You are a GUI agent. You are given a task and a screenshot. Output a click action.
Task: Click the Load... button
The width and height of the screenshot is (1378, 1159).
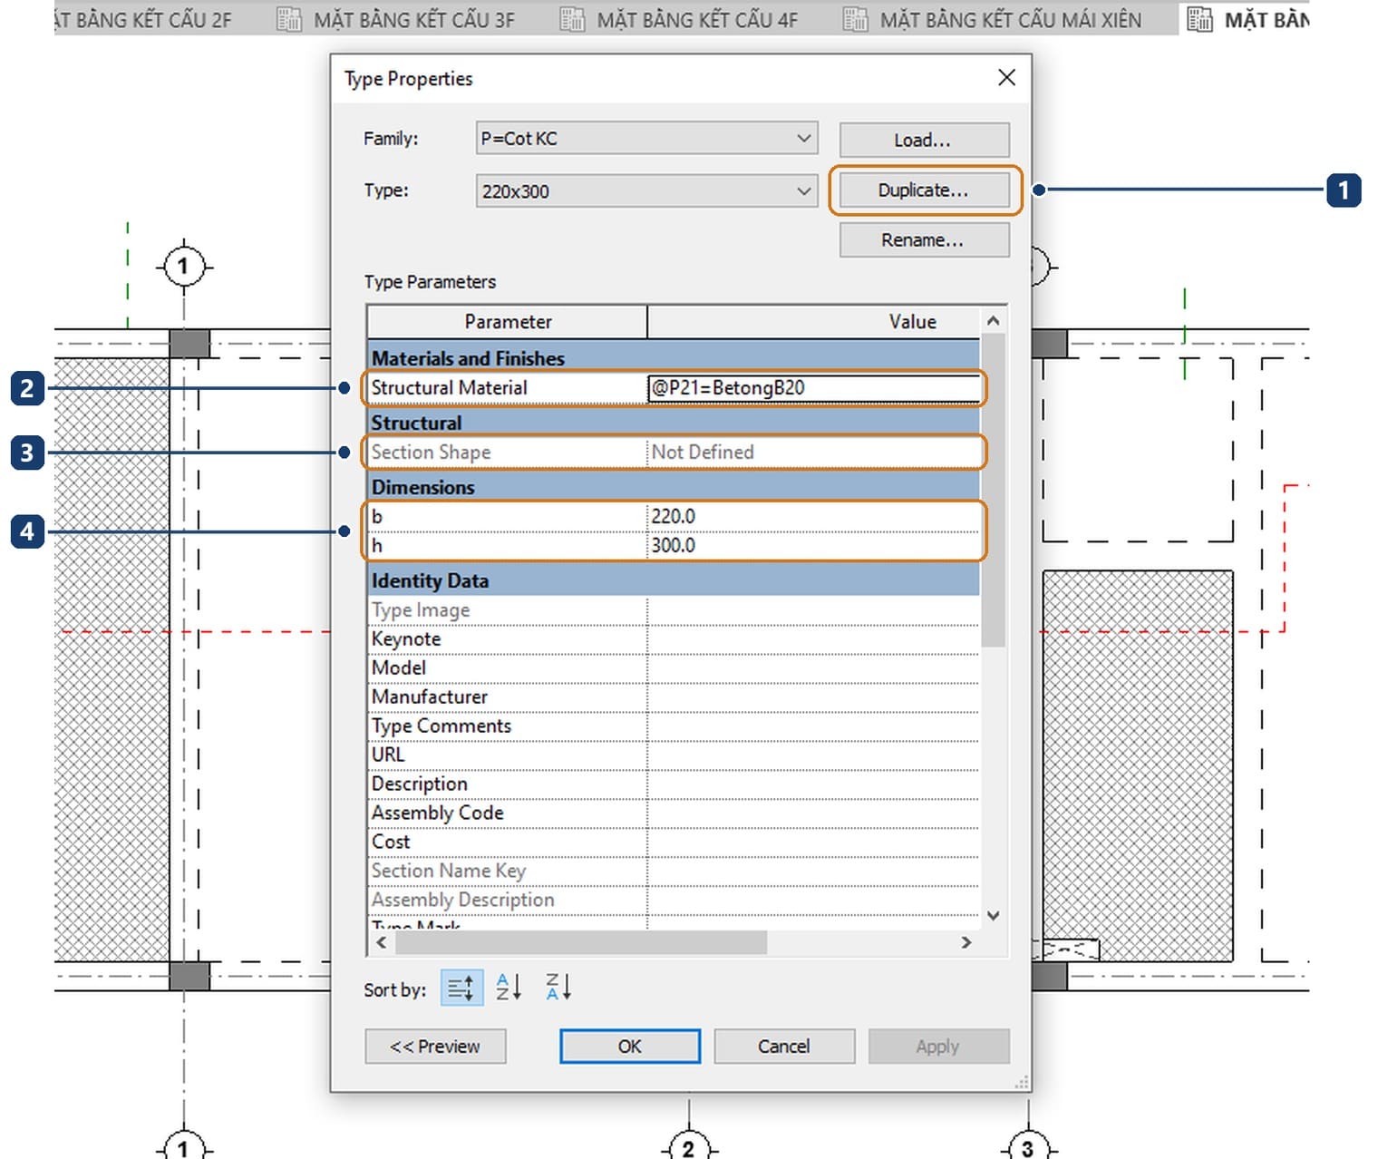click(x=924, y=140)
